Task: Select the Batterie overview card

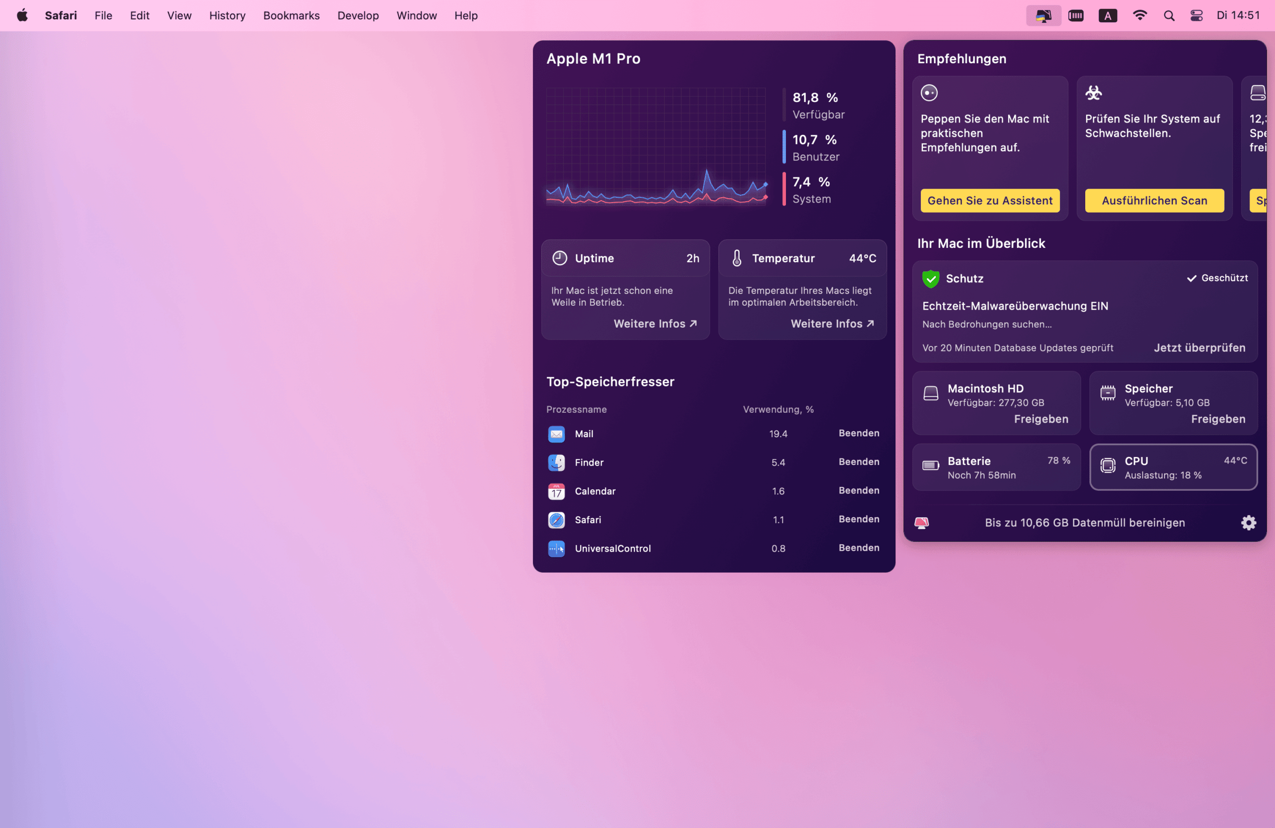Action: [996, 467]
